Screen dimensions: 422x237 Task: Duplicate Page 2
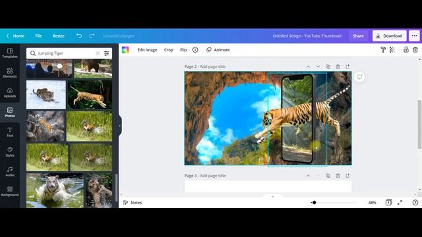pyautogui.click(x=328, y=66)
